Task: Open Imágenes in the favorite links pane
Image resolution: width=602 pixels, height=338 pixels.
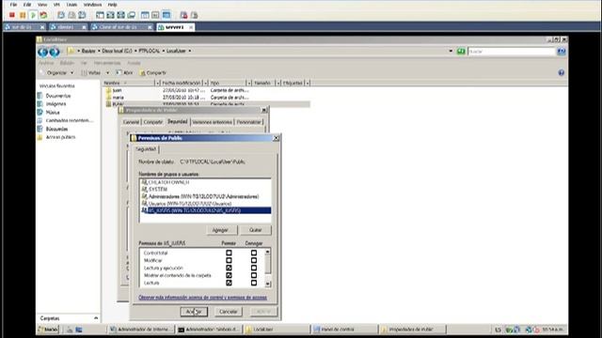Action: coord(55,104)
